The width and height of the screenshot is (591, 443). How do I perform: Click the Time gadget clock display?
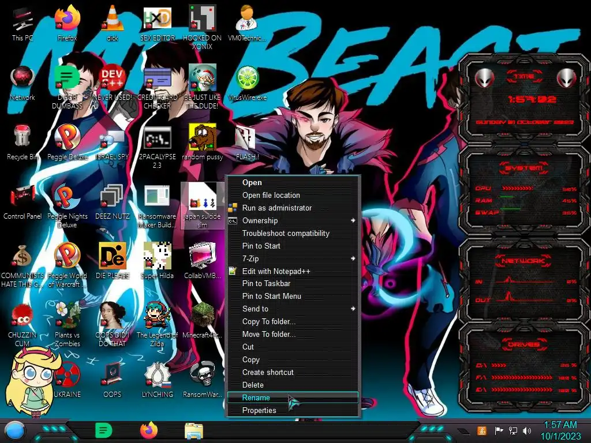[532, 99]
